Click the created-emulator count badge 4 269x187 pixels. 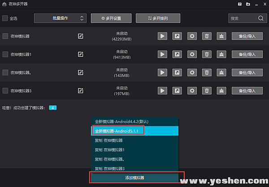[52, 108]
